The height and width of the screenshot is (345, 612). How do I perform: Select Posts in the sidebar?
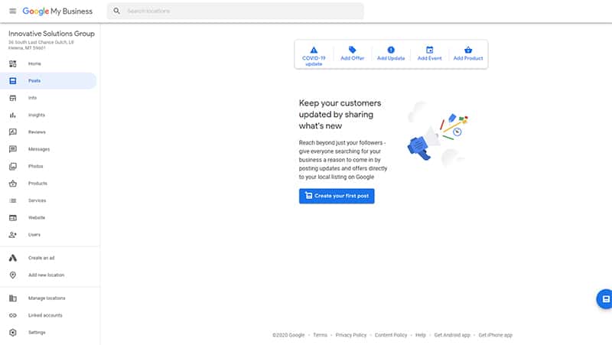(x=34, y=81)
